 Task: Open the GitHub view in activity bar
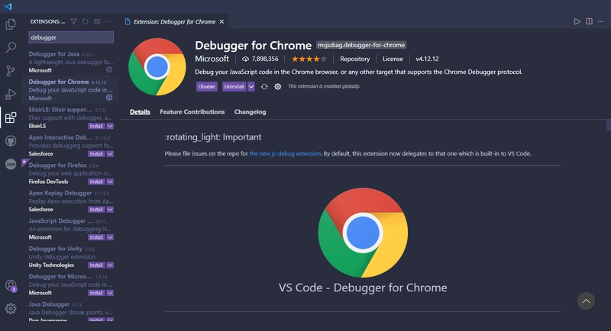(11, 141)
